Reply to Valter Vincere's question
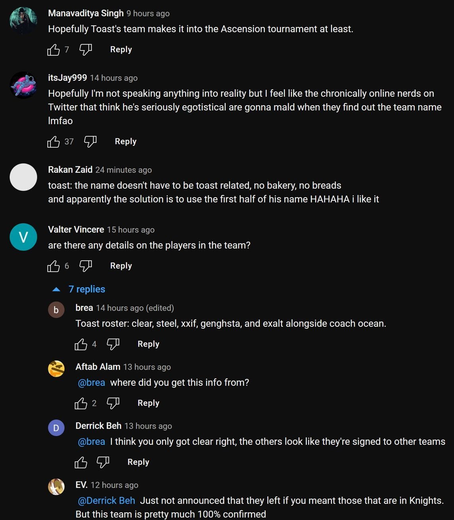The width and height of the screenshot is (454, 520). (121, 266)
